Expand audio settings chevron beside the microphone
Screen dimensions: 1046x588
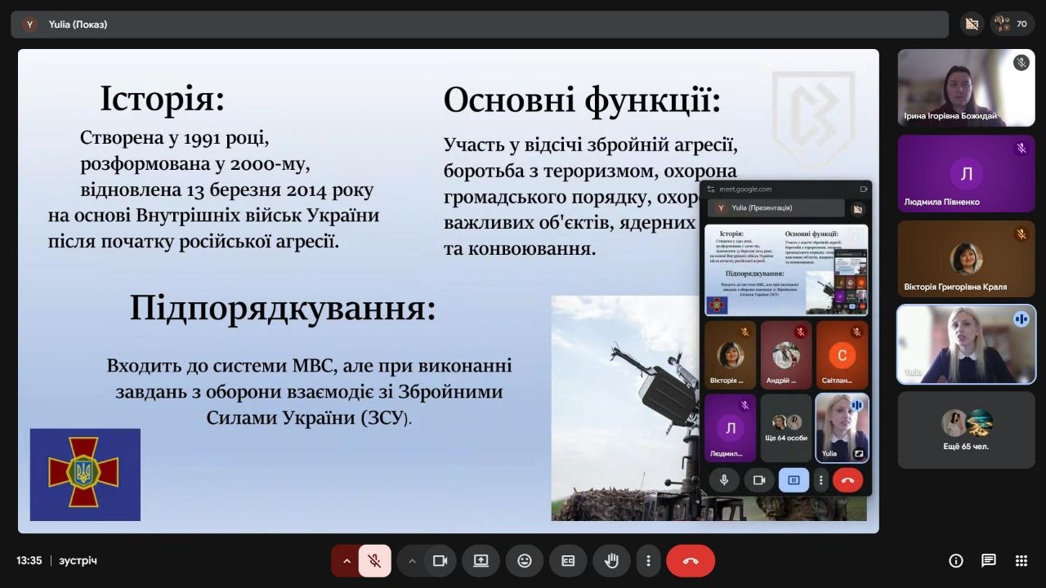tap(346, 561)
